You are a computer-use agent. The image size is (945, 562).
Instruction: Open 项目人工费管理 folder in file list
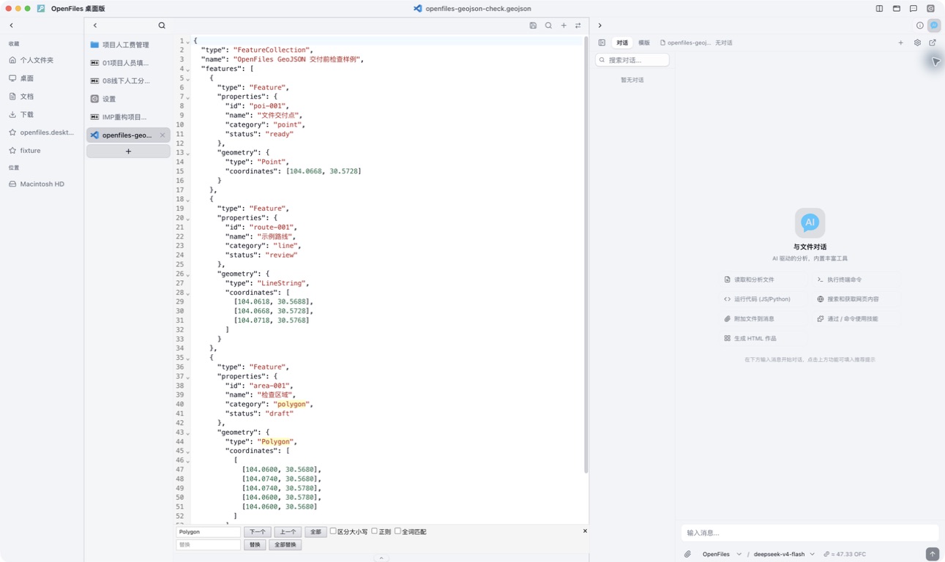point(128,45)
